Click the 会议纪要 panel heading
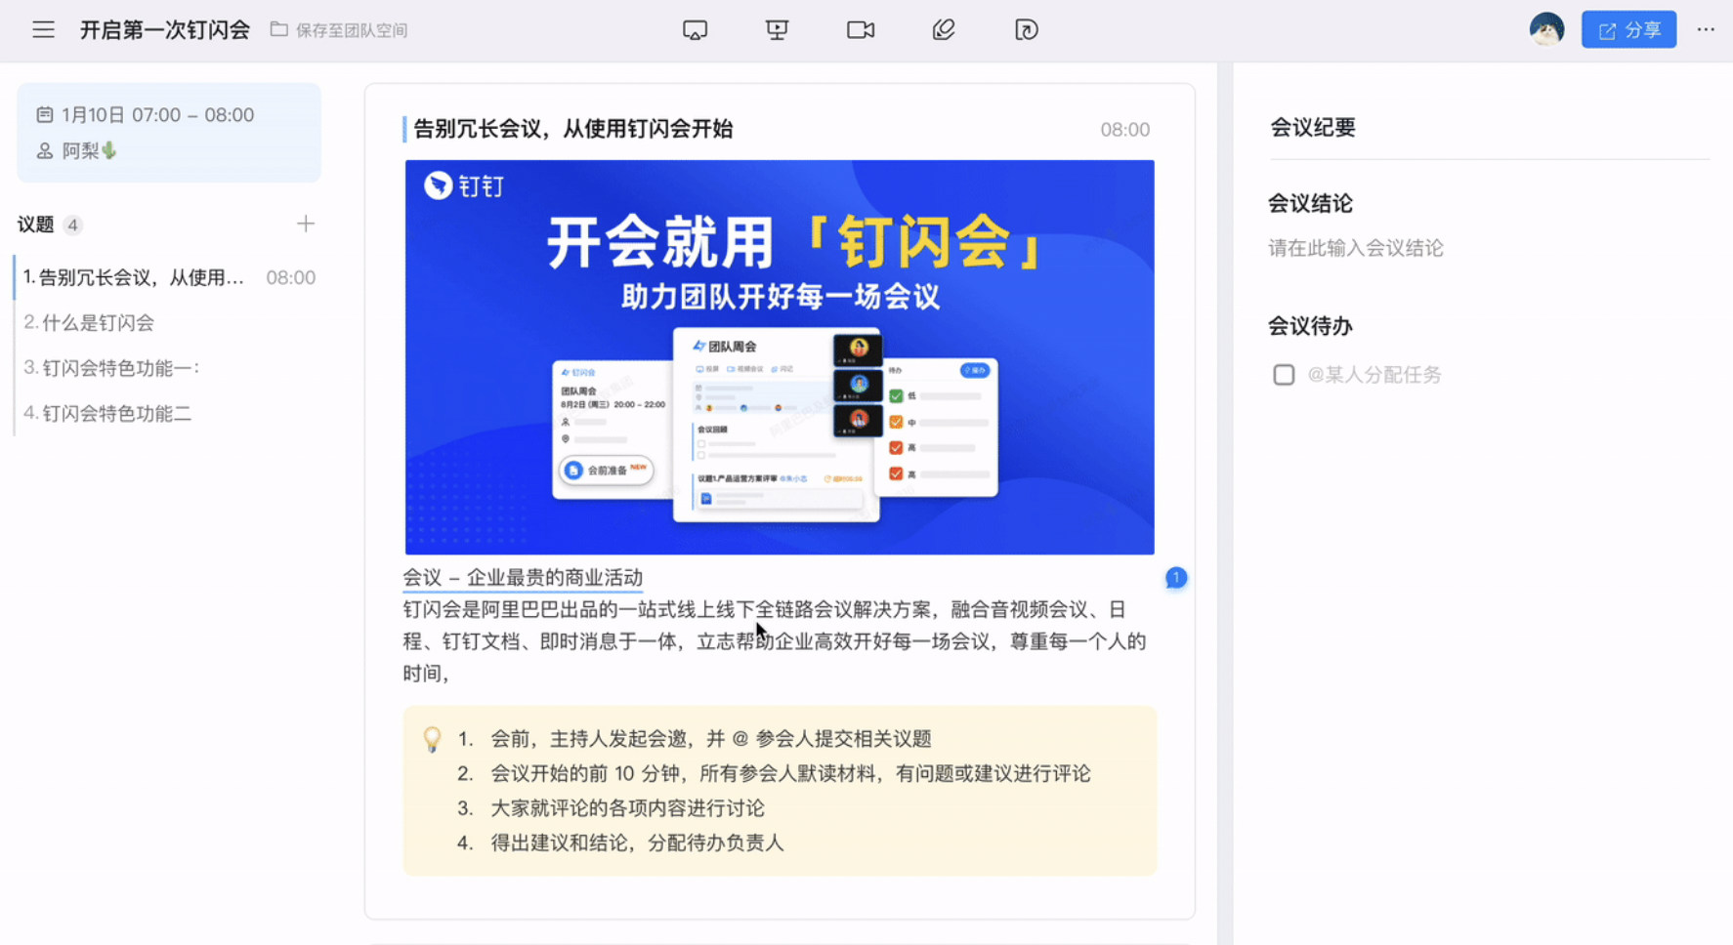This screenshot has width=1733, height=945. pyautogui.click(x=1312, y=128)
